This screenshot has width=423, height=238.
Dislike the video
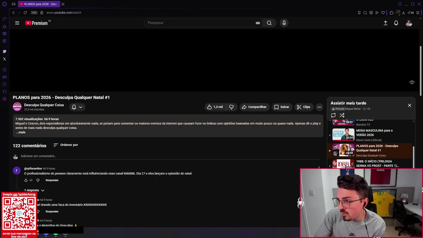(231, 107)
